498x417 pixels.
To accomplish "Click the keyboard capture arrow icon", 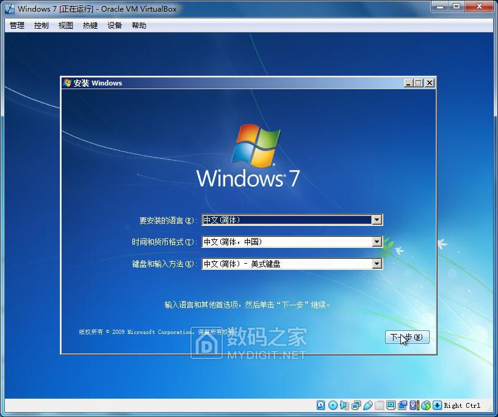I will point(438,405).
